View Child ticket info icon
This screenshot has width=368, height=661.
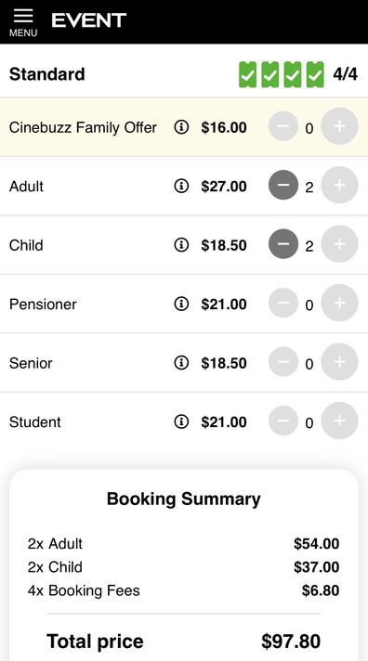tap(181, 244)
